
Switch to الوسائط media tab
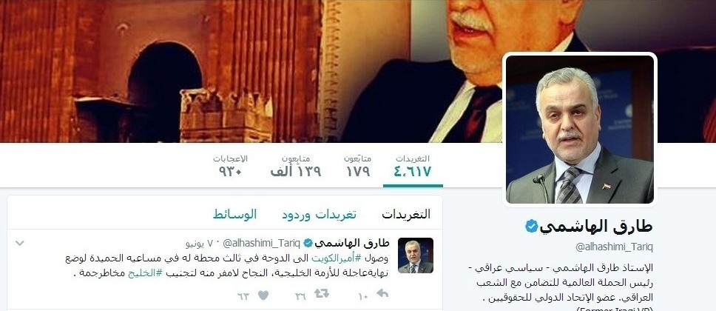point(234,214)
